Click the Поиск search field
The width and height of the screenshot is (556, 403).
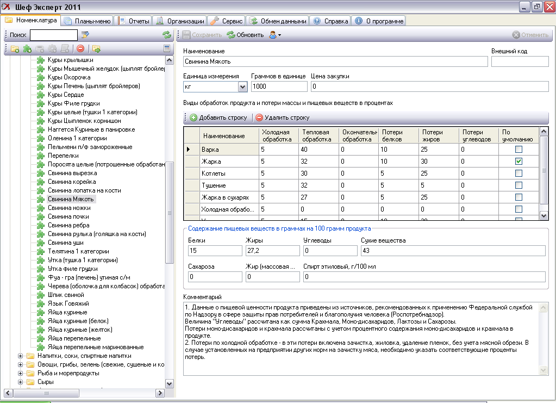click(54, 35)
